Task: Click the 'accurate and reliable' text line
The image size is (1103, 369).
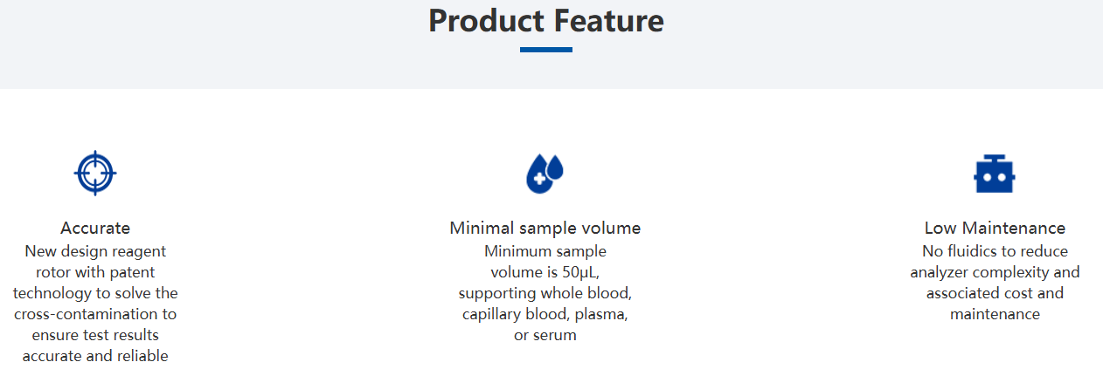Action: 95,356
